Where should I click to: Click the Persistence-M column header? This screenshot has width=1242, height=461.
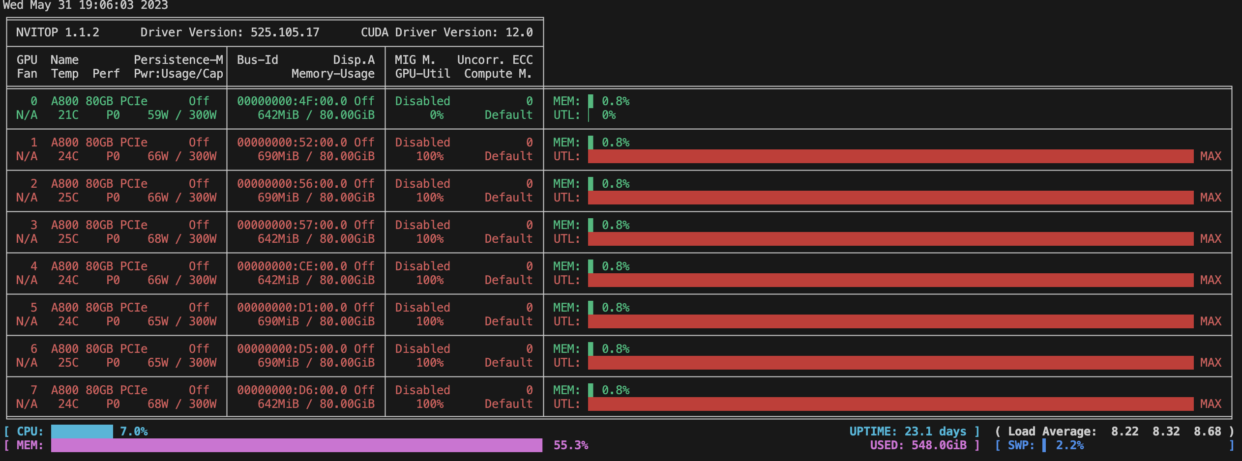click(178, 60)
